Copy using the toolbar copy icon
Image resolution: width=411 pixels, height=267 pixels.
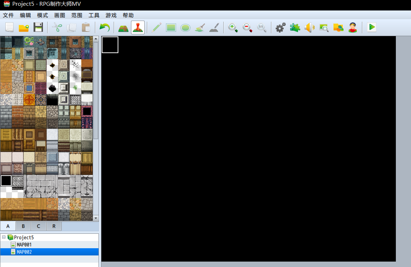[71, 27]
